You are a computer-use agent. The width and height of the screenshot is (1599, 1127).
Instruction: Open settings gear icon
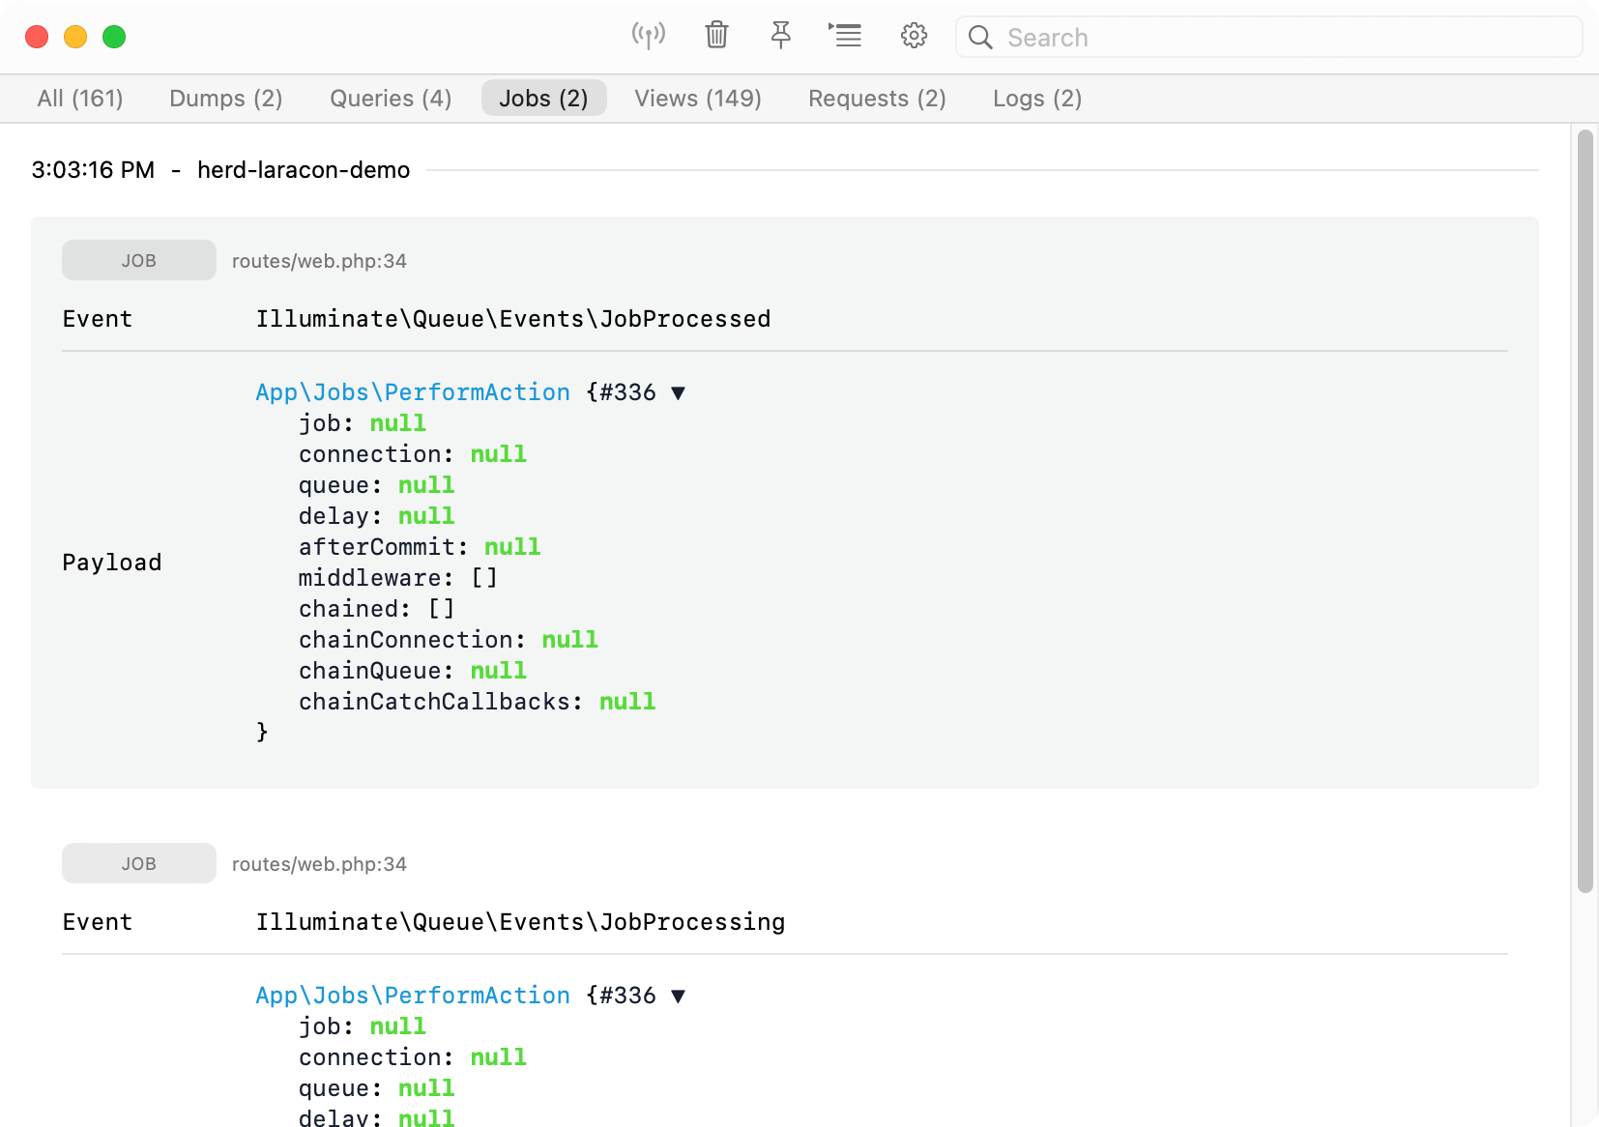(x=914, y=36)
